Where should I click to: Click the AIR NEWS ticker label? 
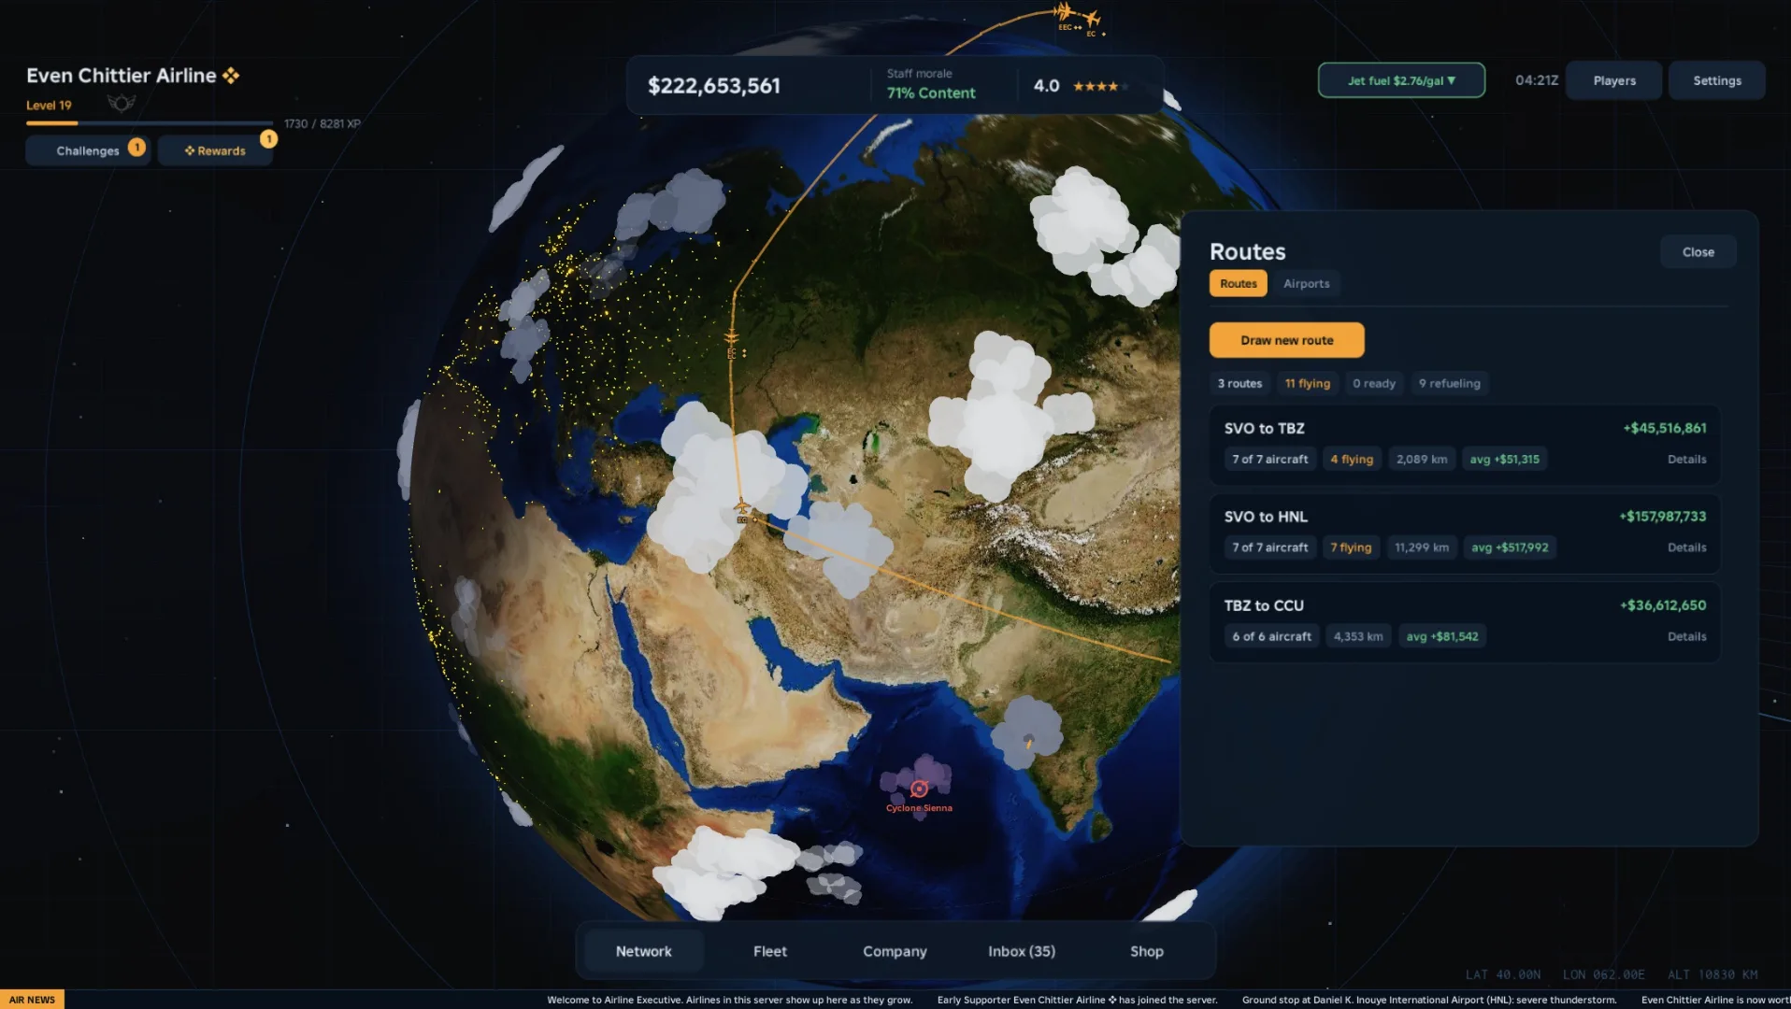pyautogui.click(x=32, y=1000)
